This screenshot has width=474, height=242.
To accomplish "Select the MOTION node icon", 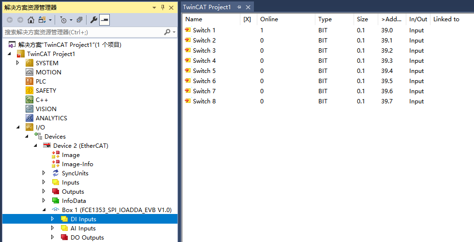I will coord(30,72).
